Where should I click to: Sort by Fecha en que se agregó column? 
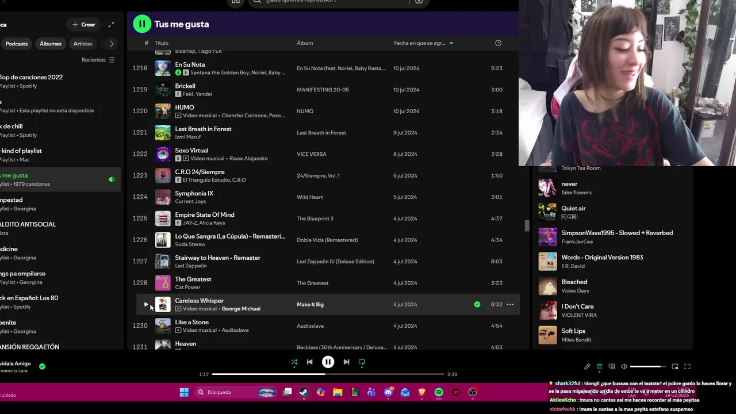(423, 43)
